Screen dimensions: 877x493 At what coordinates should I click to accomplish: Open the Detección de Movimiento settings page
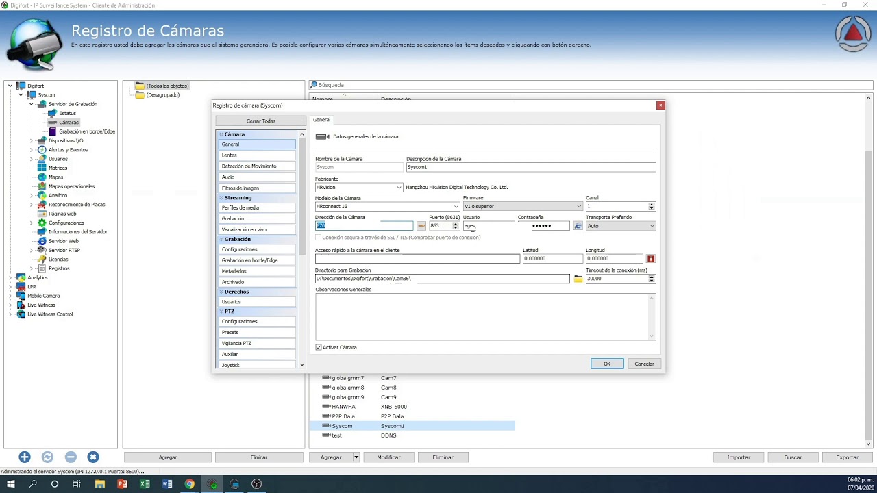tap(249, 166)
